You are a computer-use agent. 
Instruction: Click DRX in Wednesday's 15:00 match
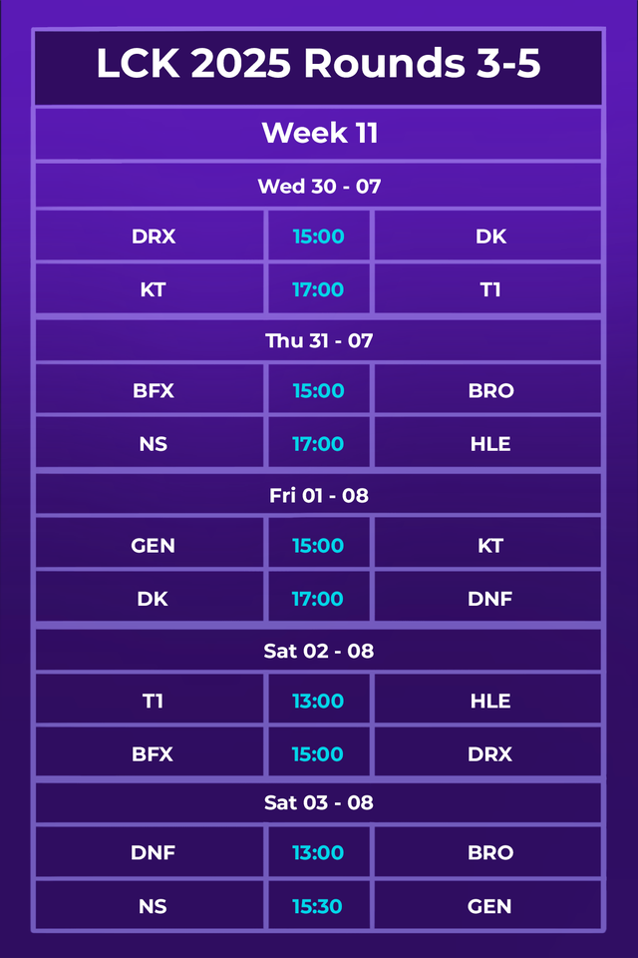point(153,237)
